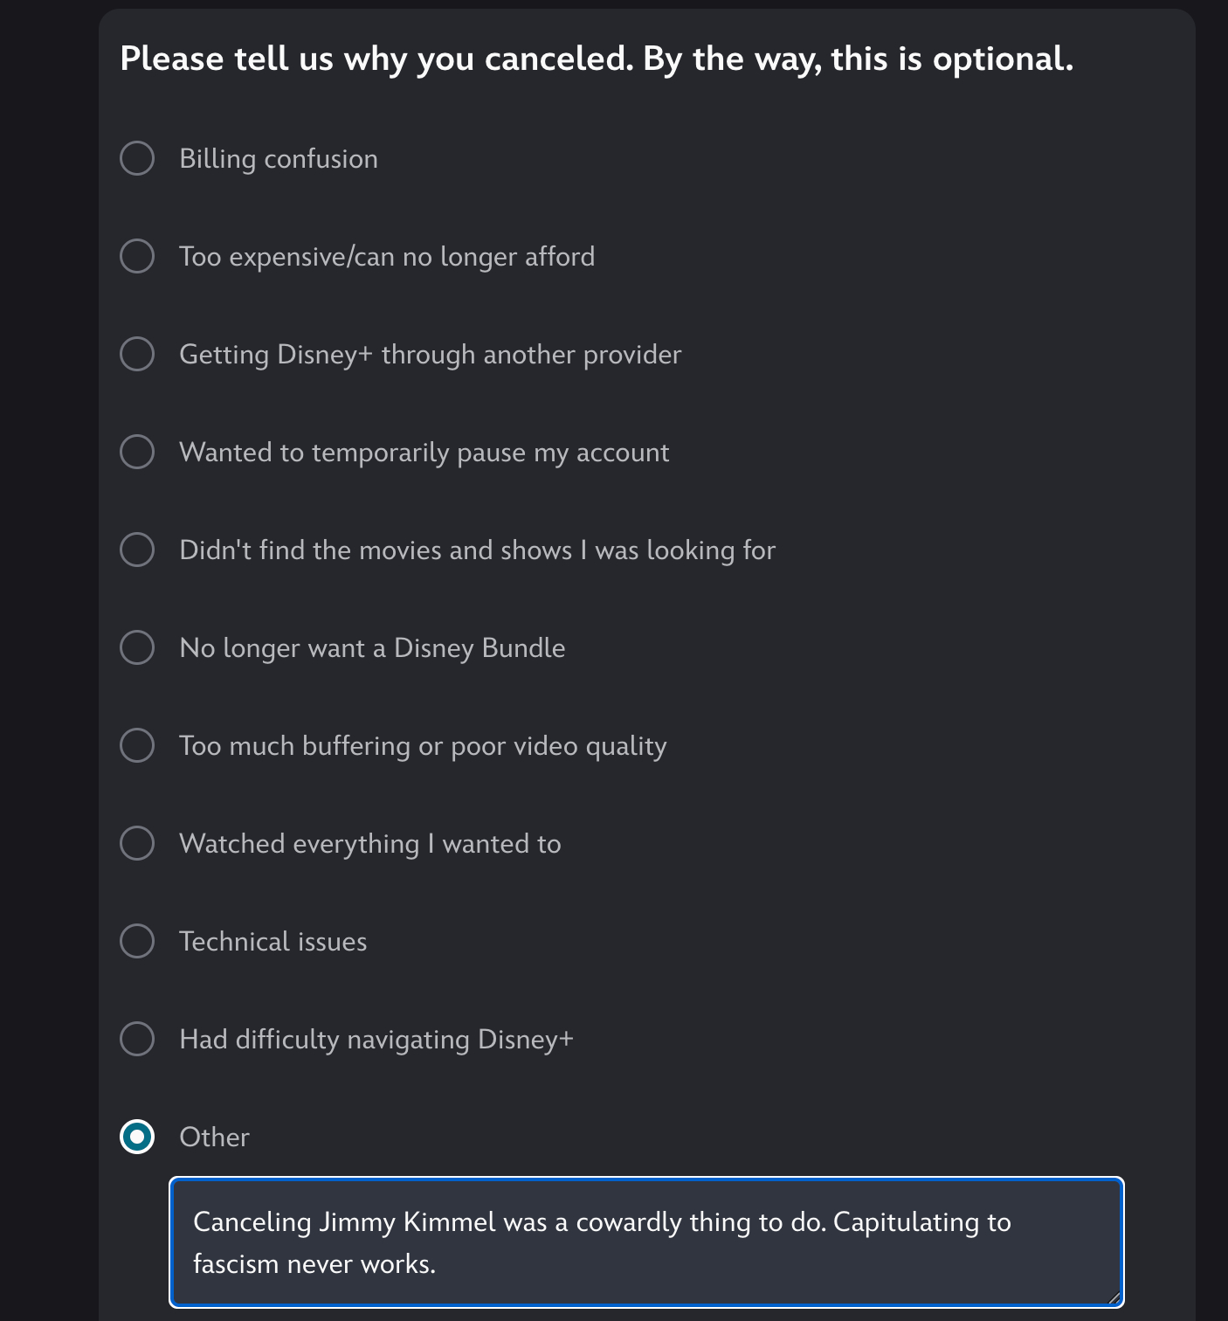Click inside the cancellation reason text box
Image resolution: width=1228 pixels, height=1321 pixels.
(x=646, y=1242)
